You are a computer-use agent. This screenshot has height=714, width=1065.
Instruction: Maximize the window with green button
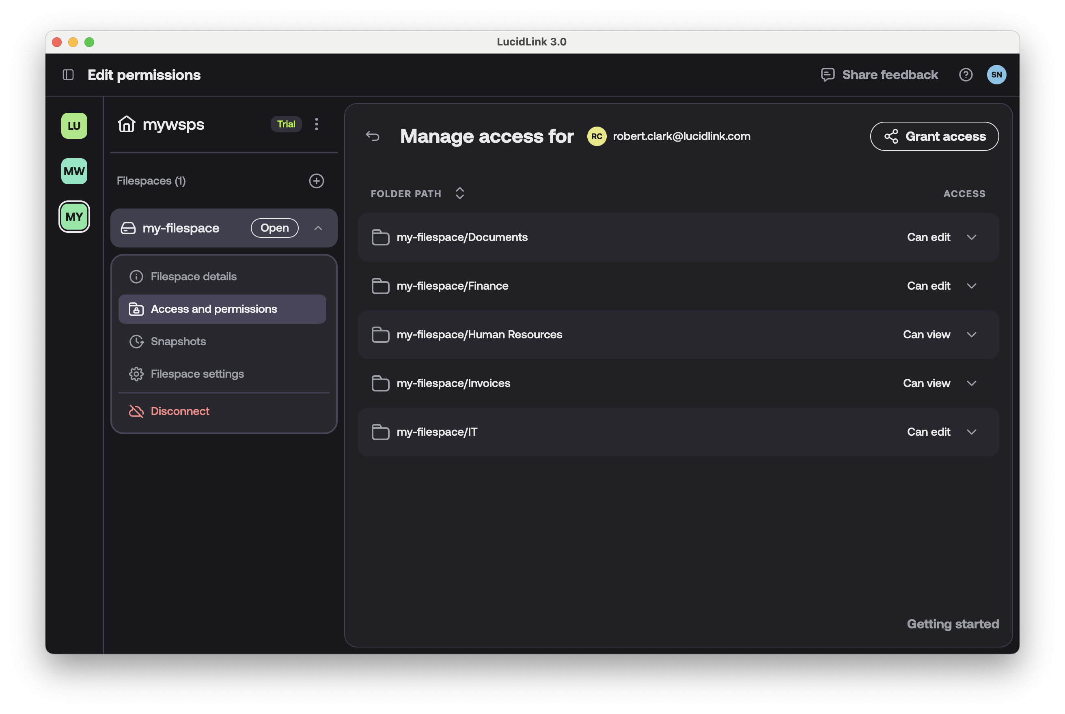(x=89, y=42)
